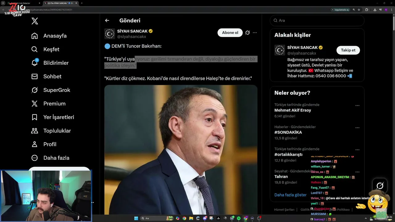Image resolution: width=395 pixels, height=222 pixels.
Task: Click Uygulamada aç chip in address bar
Action: [340, 10]
